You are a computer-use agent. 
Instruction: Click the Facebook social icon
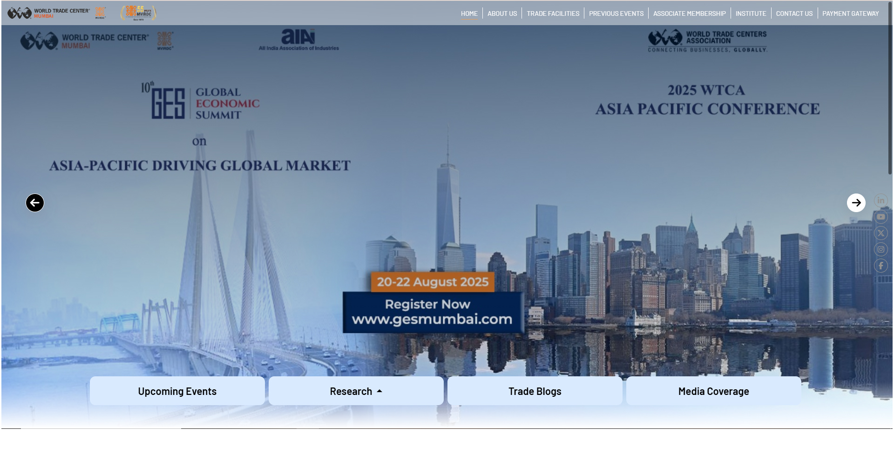[880, 266]
